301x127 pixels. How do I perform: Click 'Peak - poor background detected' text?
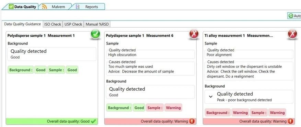click(244, 100)
